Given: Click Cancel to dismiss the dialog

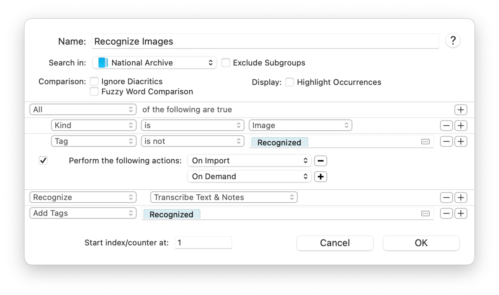Looking at the screenshot, I should 335,243.
